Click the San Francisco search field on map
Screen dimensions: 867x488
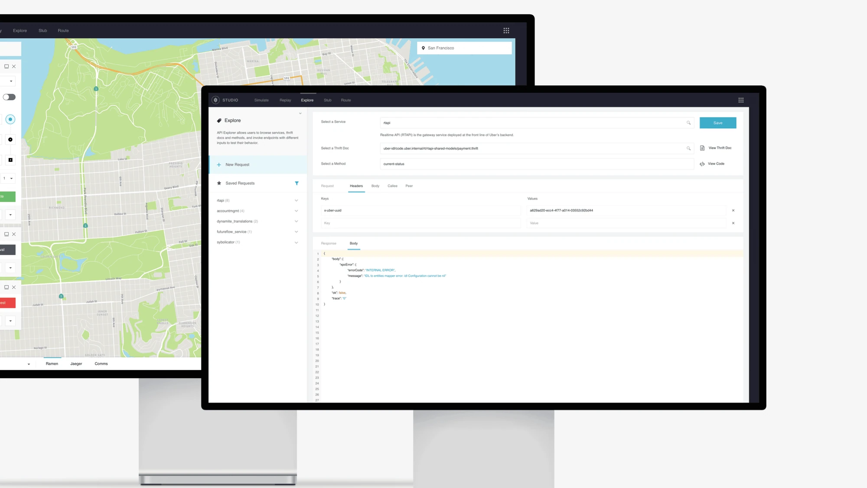[x=464, y=48]
